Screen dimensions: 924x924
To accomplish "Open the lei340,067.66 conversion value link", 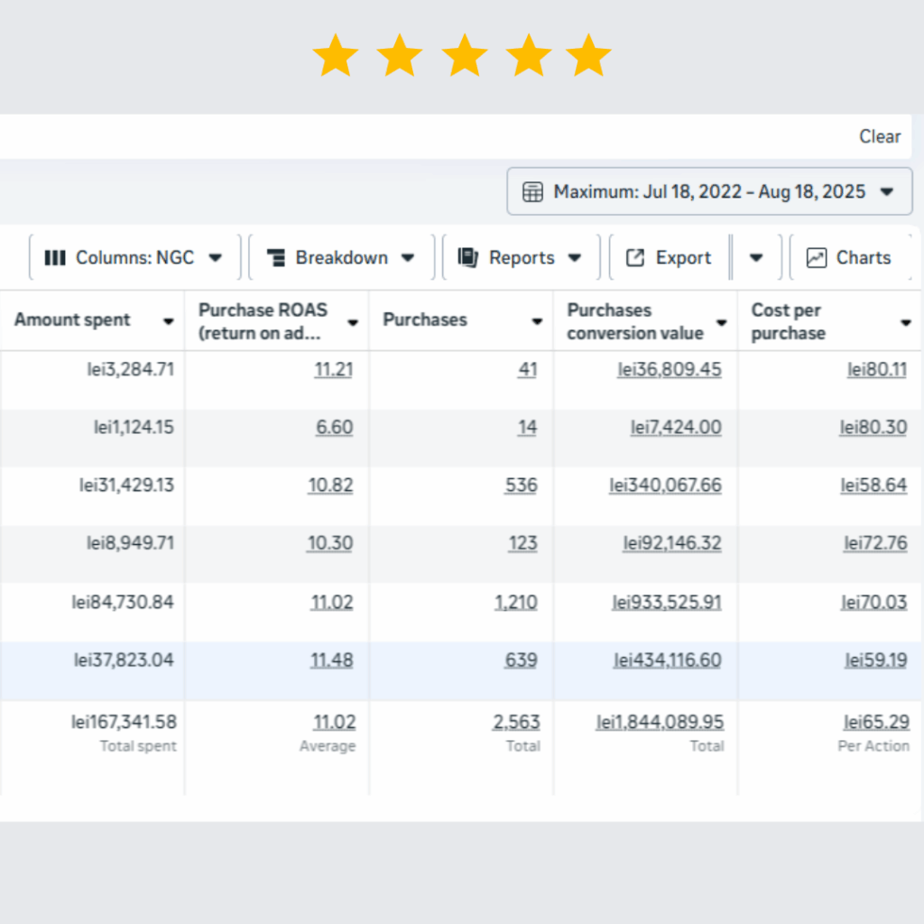I will [665, 485].
